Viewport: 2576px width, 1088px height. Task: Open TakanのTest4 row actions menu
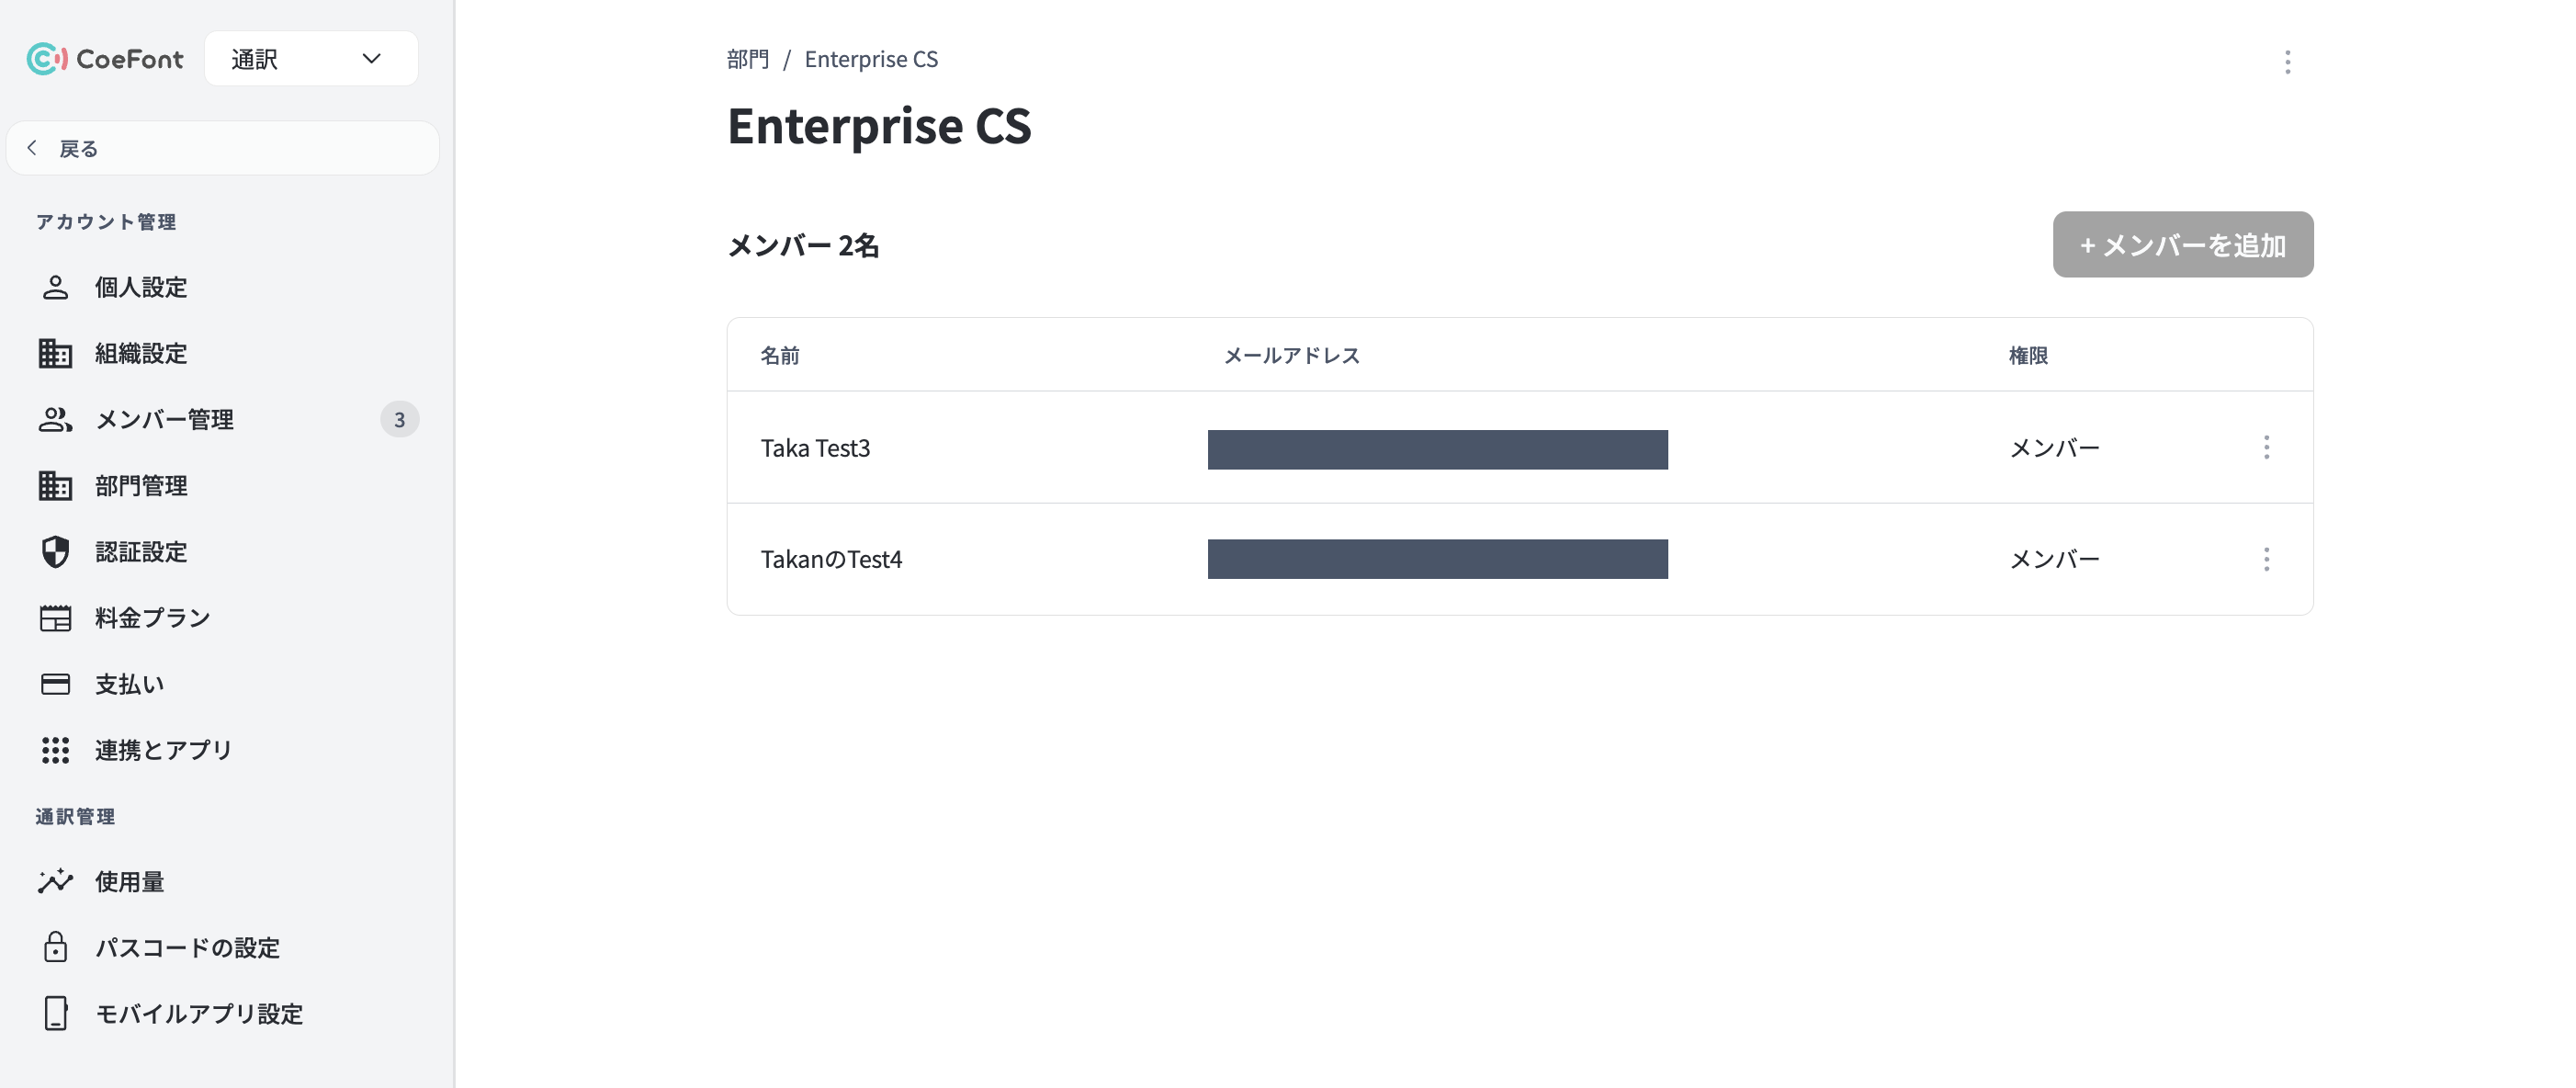[x=2266, y=559]
